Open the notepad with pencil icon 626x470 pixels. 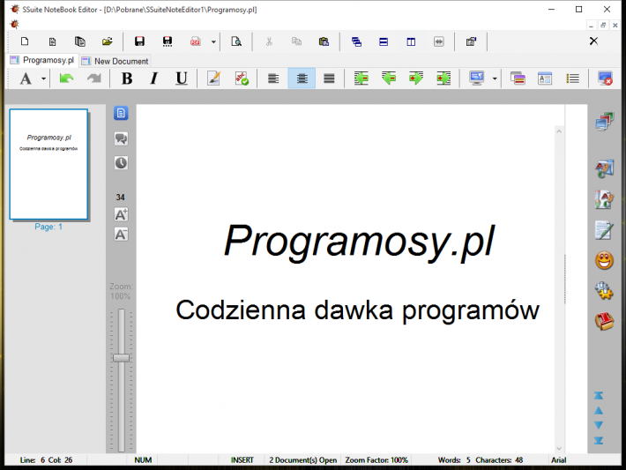(604, 230)
